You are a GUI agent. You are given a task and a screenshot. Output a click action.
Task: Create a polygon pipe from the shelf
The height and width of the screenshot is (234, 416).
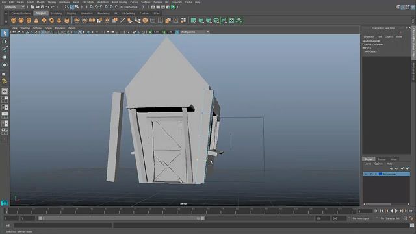tap(66, 20)
